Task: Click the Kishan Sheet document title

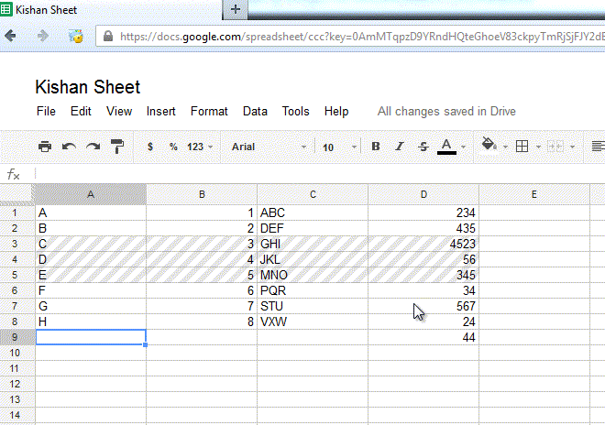Action: tap(88, 87)
